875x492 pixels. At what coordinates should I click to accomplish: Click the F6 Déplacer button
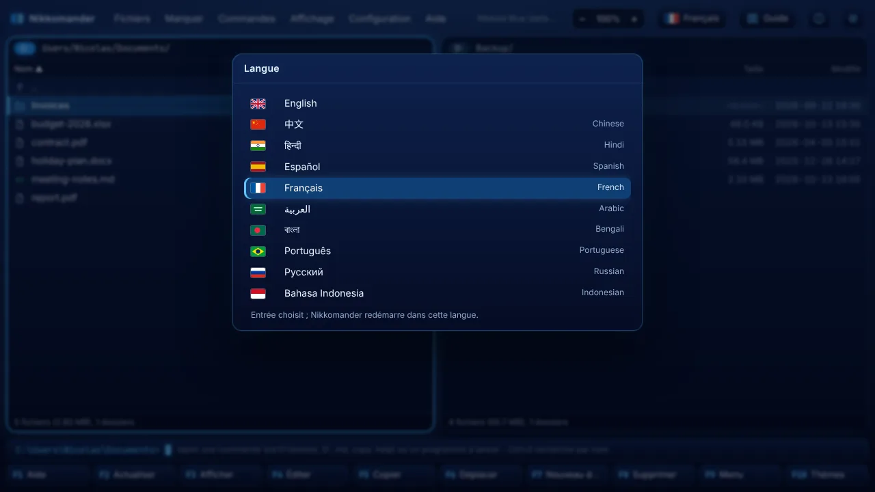481,474
